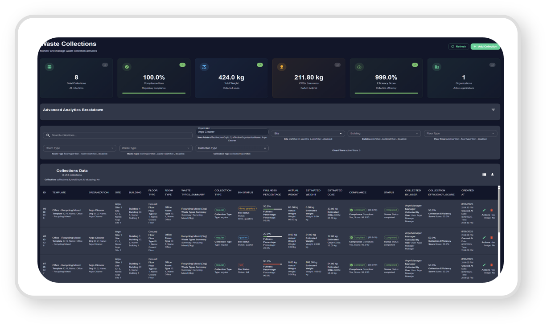The image size is (547, 325).
Task: Click the 'quarter' bin status chip in row #8
Action: (x=243, y=237)
